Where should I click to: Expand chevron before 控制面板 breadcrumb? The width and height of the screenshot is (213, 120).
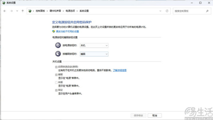click(x=33, y=11)
